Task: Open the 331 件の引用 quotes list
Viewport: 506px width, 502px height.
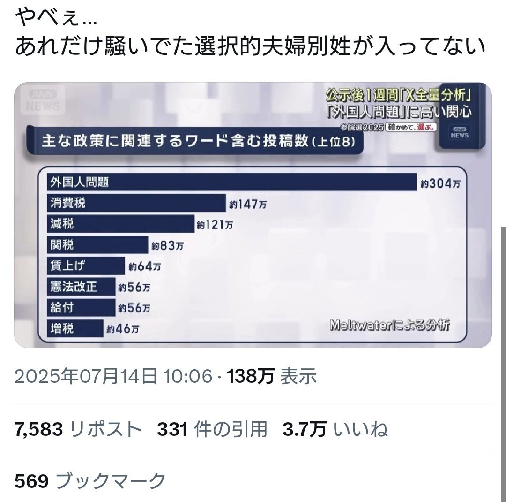Action: (x=212, y=429)
